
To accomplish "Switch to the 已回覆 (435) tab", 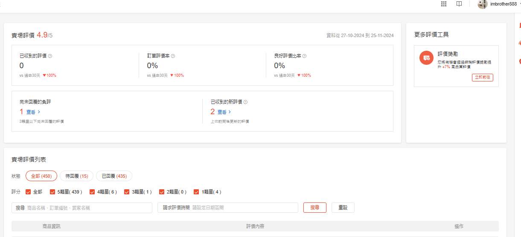I will point(114,176).
